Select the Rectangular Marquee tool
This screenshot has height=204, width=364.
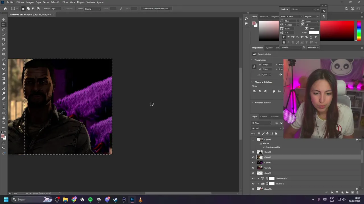pos(4,25)
